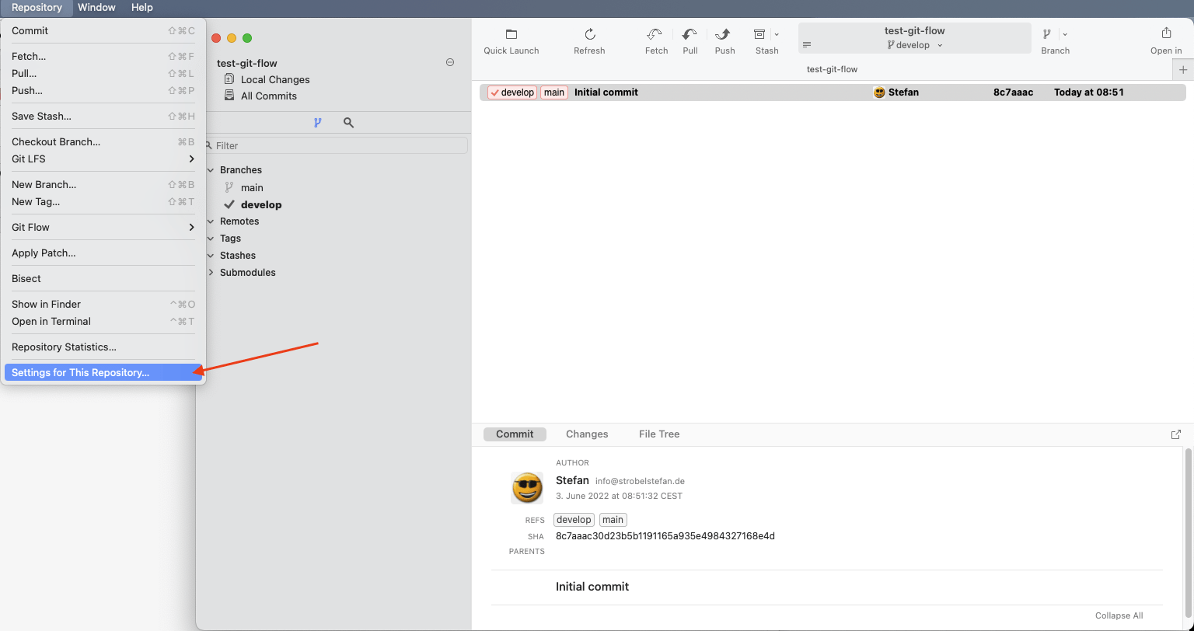The width and height of the screenshot is (1194, 631).
Task: Click inside the Filter input field
Action: click(334, 145)
